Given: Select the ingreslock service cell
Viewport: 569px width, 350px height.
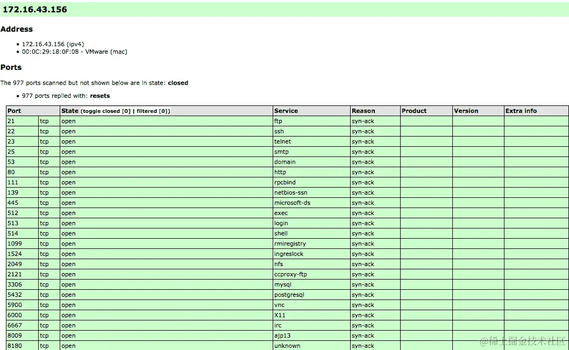Looking at the screenshot, I should pos(311,254).
